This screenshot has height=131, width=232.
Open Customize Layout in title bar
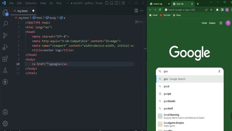click(123, 3)
